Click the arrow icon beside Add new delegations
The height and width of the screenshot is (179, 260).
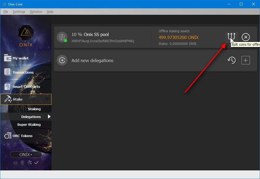tap(62, 60)
